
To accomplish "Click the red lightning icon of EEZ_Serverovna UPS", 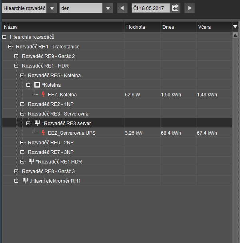I will point(43,133).
